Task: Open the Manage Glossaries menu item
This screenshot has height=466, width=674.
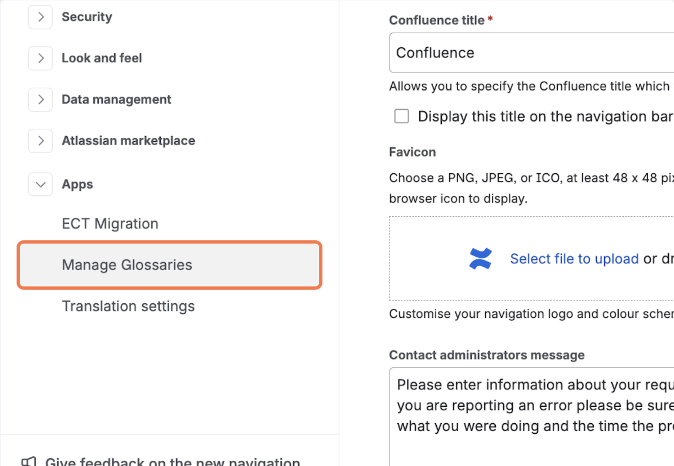Action: 127,265
